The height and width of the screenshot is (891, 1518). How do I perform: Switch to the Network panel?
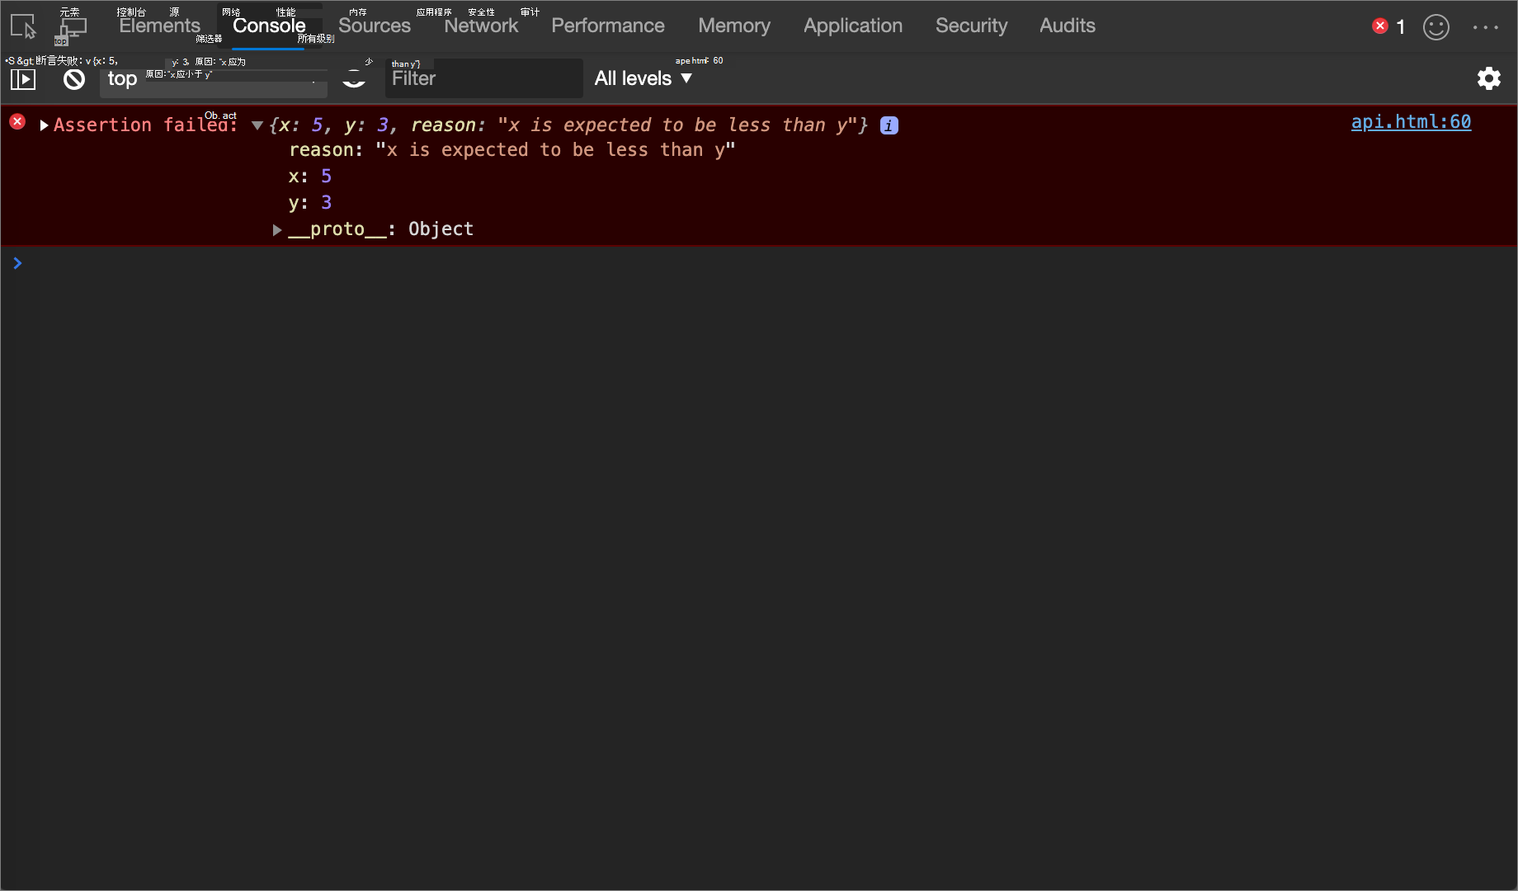pyautogui.click(x=481, y=26)
